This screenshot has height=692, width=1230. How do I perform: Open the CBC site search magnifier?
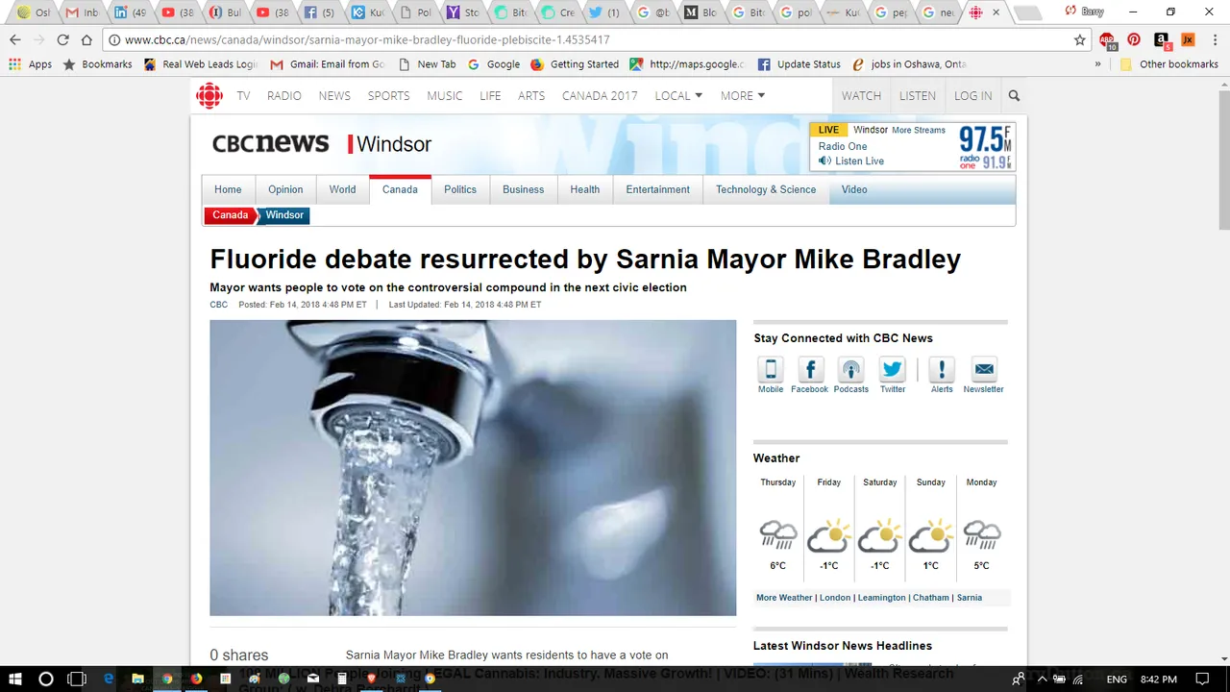click(x=1014, y=95)
